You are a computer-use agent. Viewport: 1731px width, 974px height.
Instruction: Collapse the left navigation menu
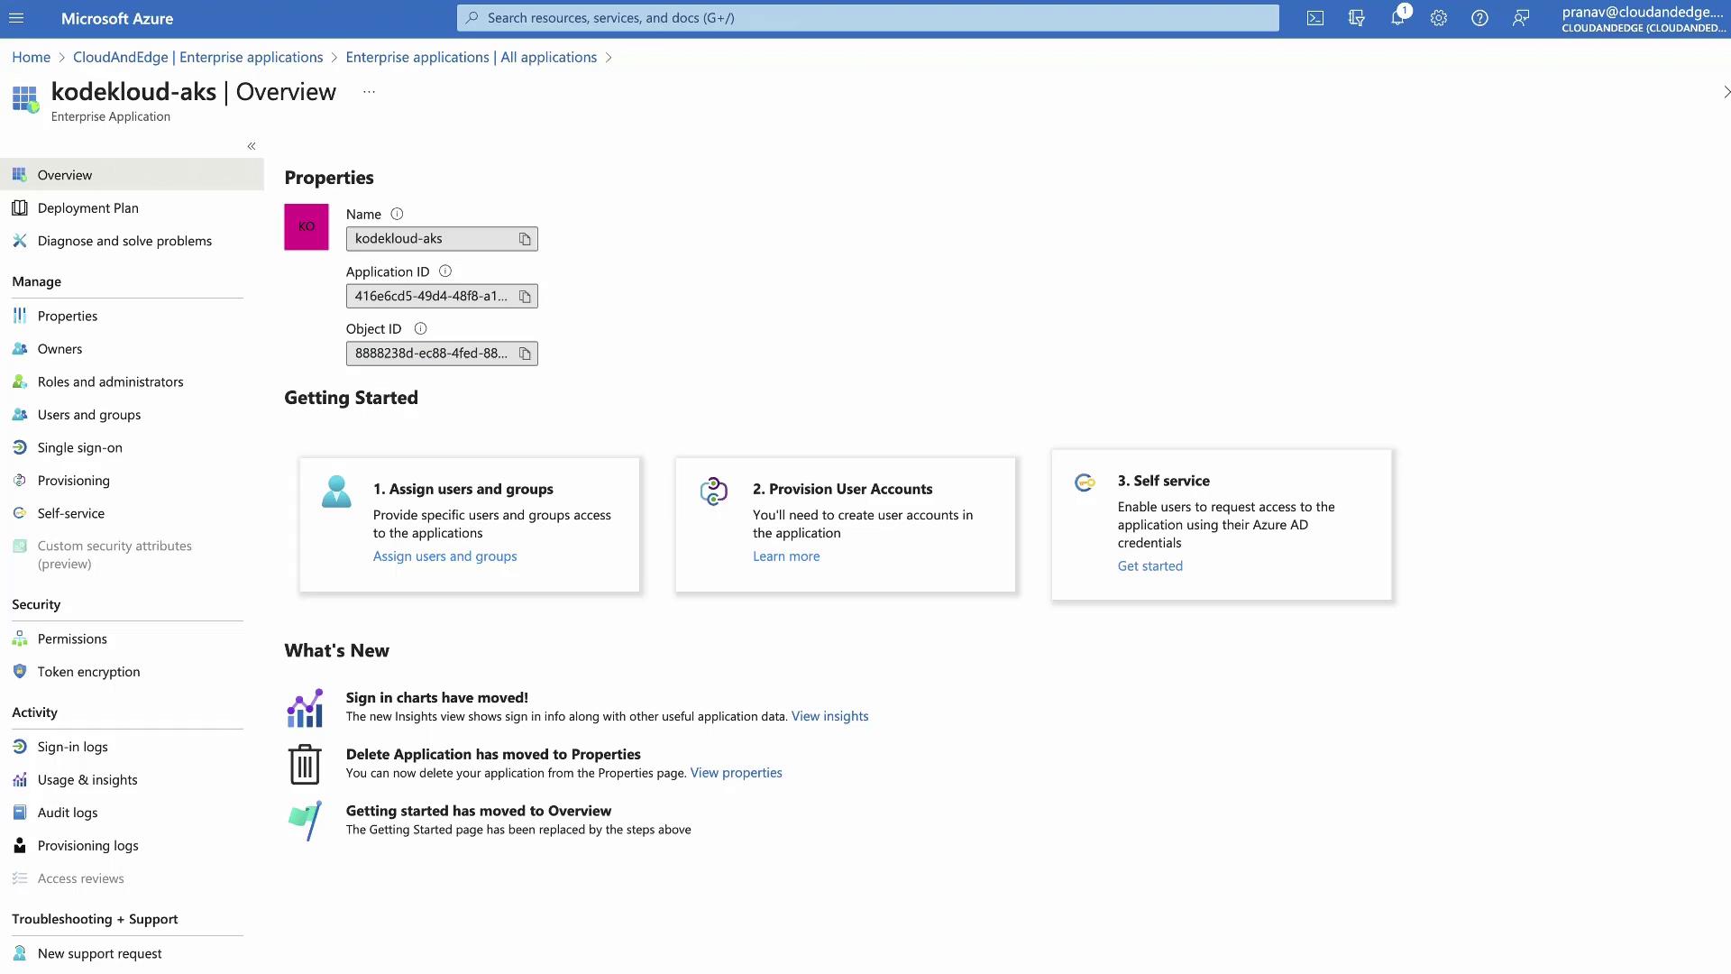[252, 146]
